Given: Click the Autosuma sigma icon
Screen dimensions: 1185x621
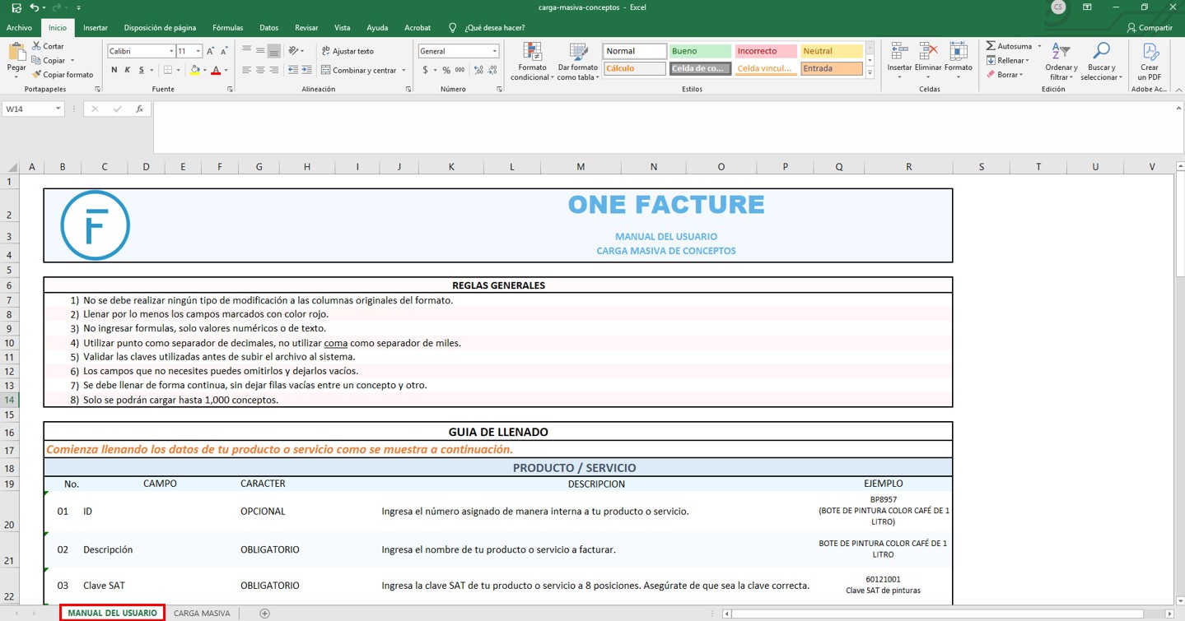Looking at the screenshot, I should [991, 46].
